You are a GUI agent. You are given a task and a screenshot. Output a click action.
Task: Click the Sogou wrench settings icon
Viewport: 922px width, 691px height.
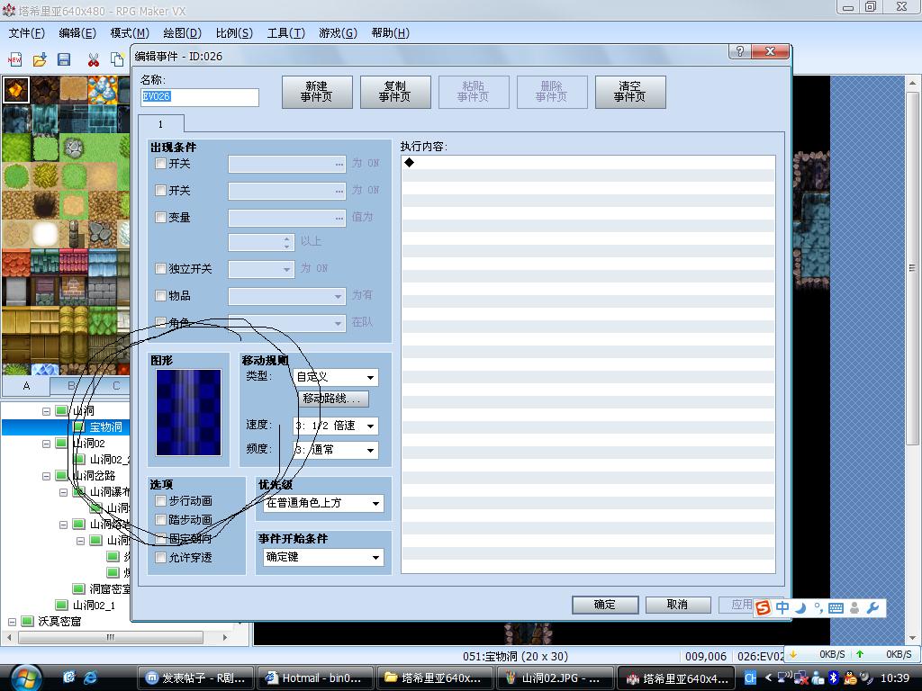pos(872,608)
